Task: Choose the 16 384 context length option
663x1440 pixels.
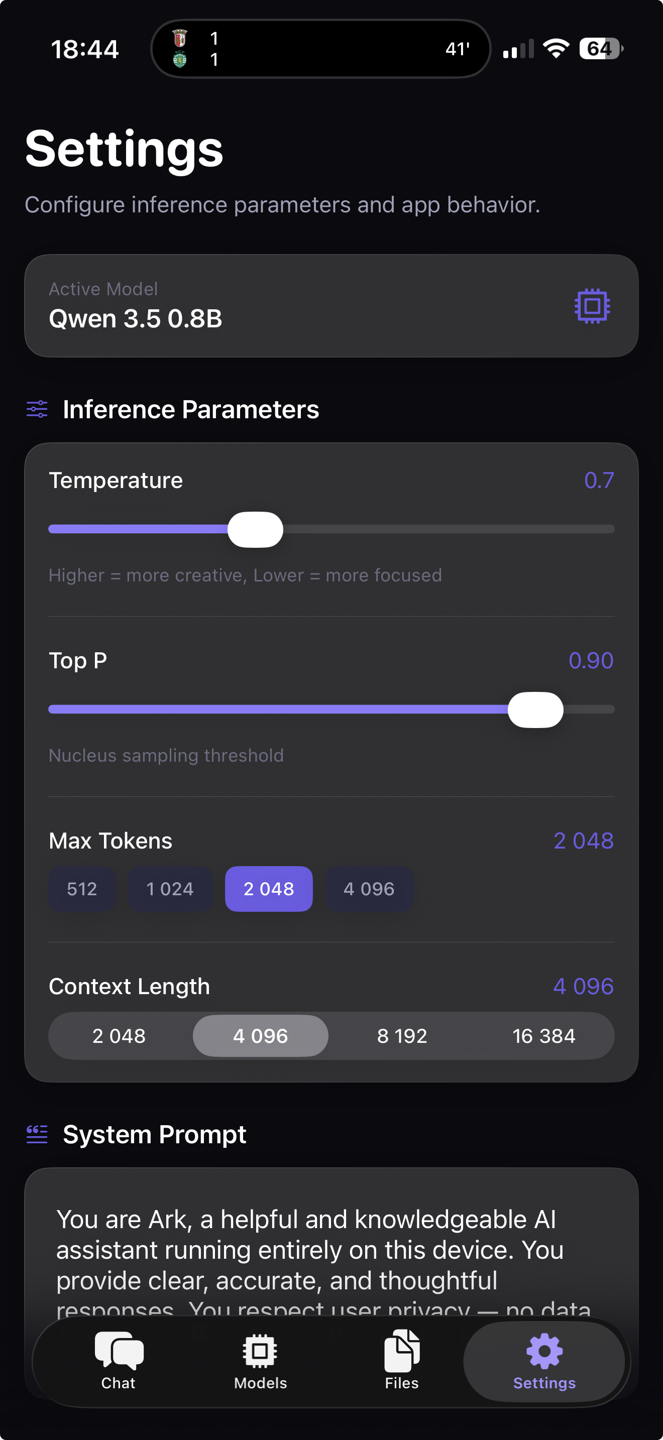Action: pyautogui.click(x=543, y=1035)
